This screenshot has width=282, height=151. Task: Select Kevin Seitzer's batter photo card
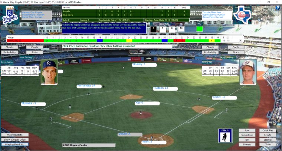click(x=49, y=72)
